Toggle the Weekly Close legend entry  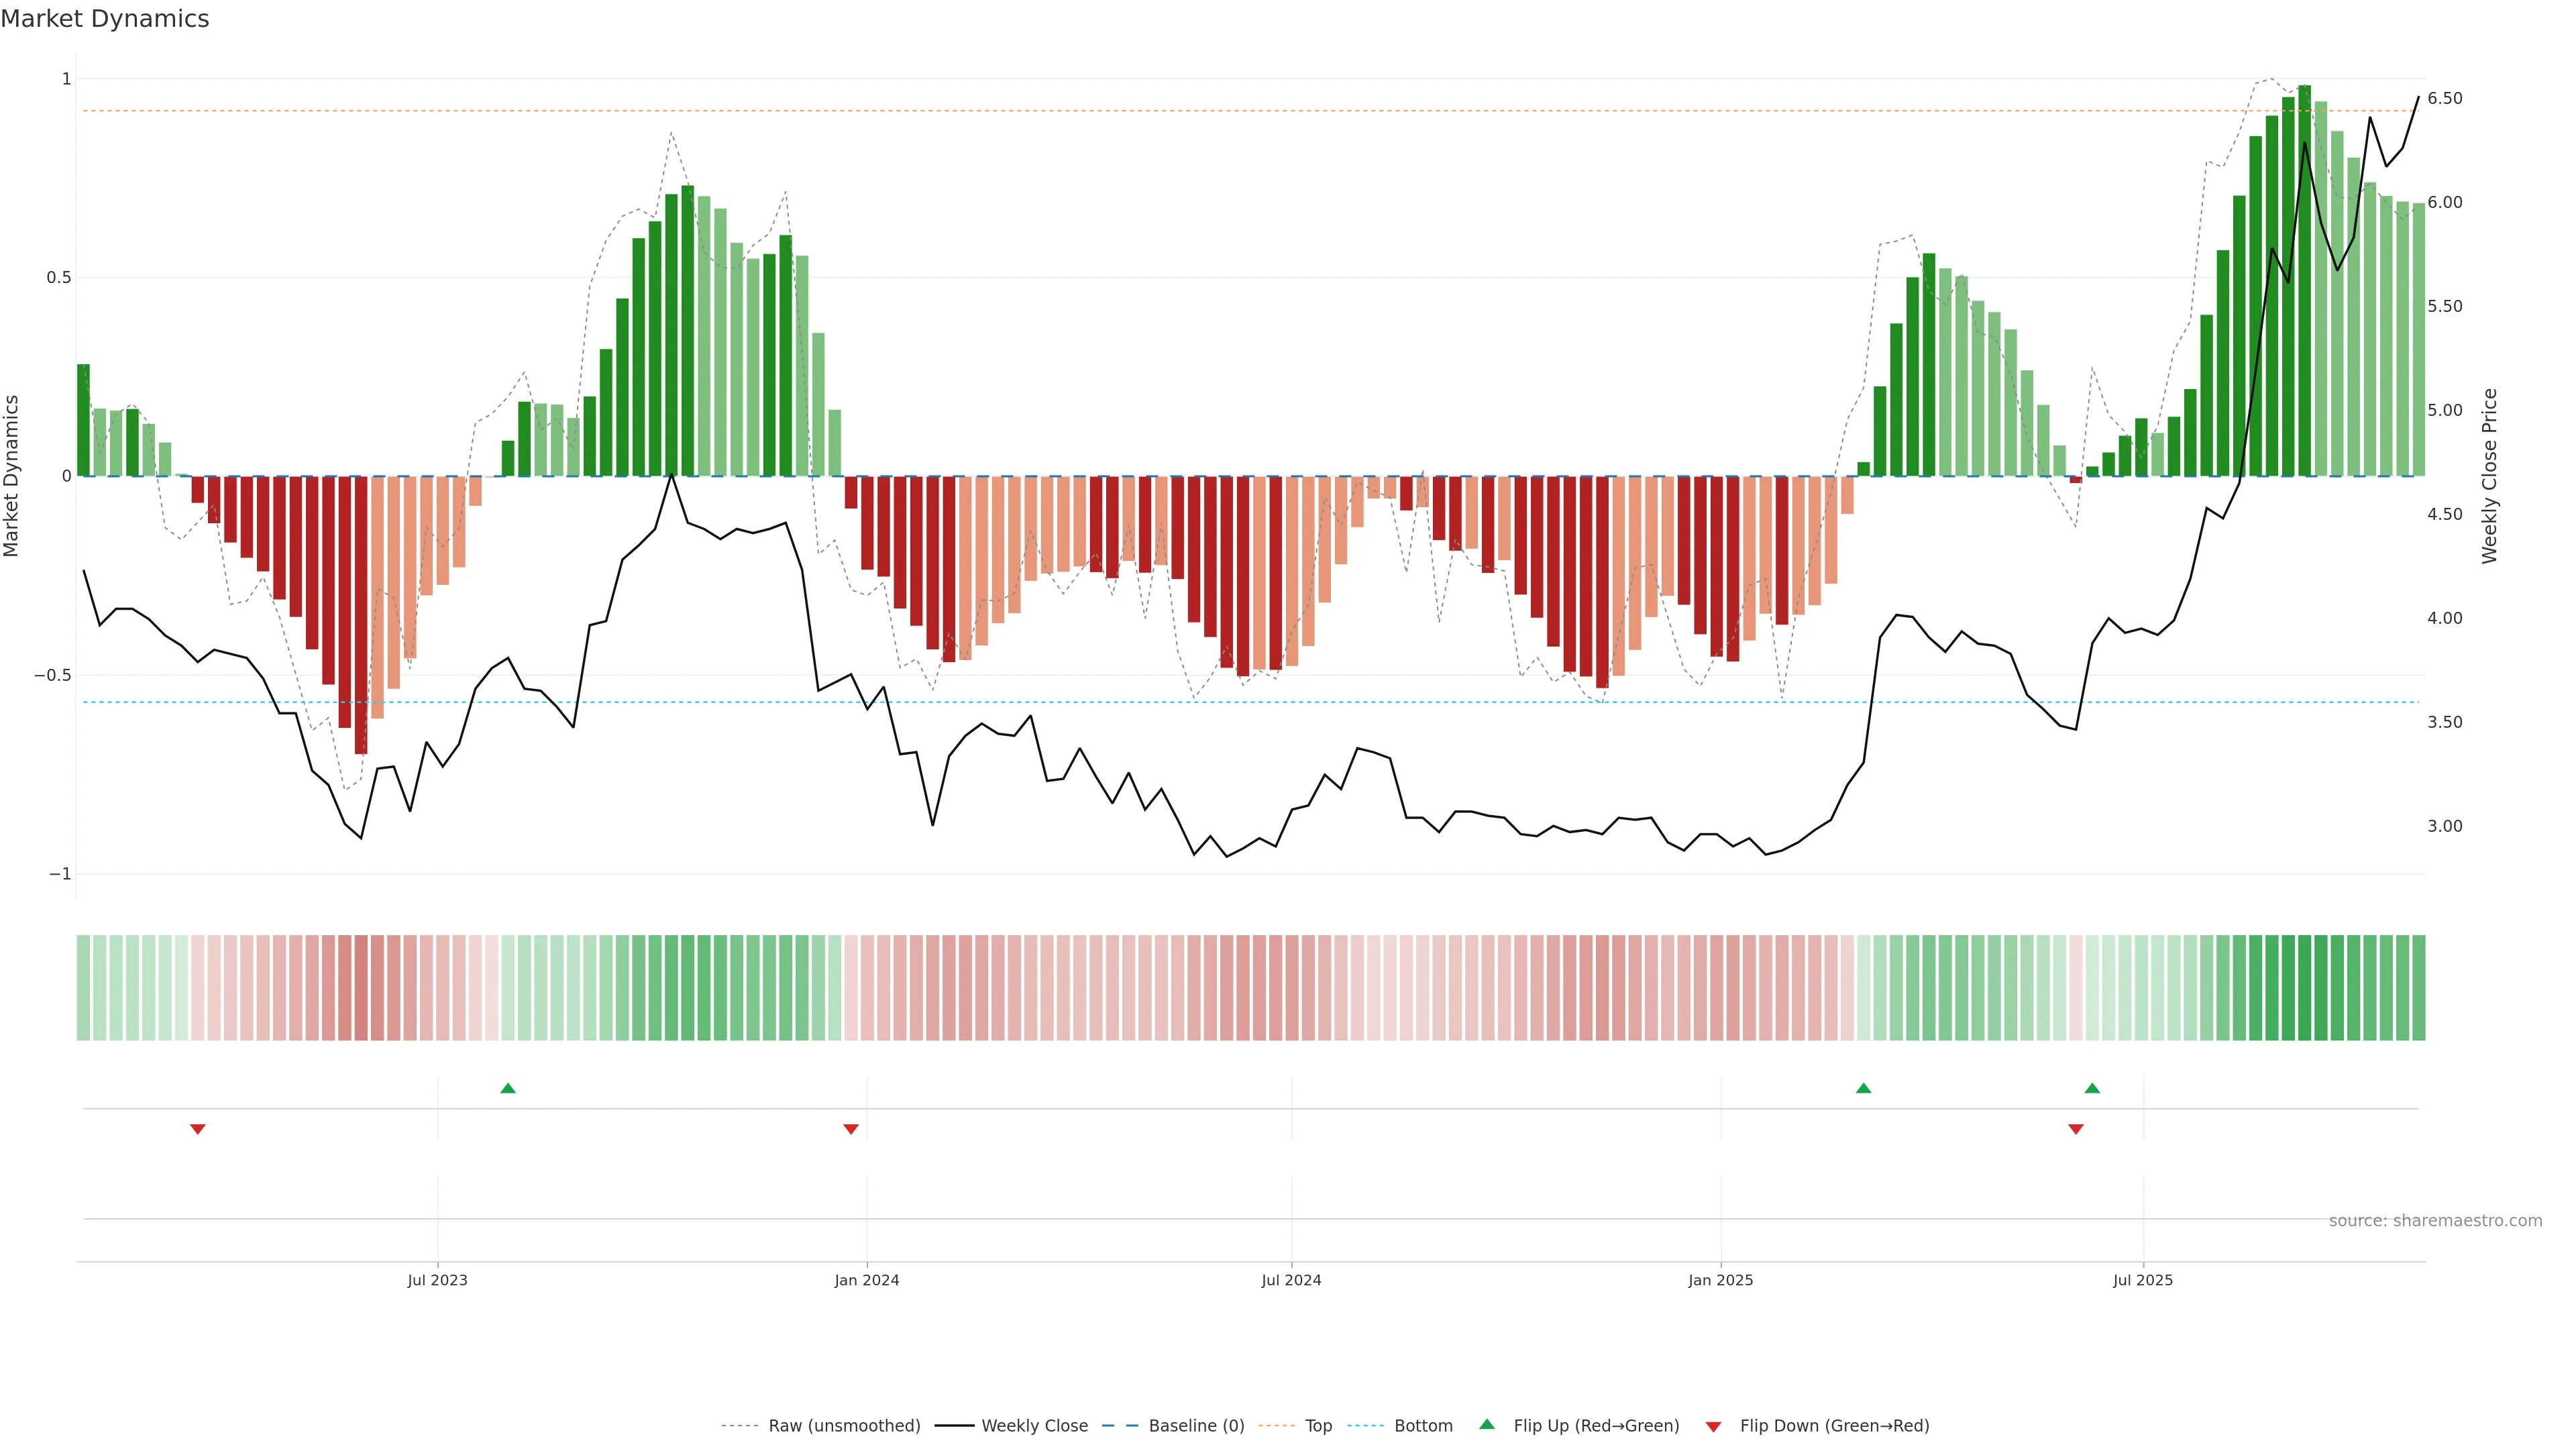click(x=1034, y=1426)
